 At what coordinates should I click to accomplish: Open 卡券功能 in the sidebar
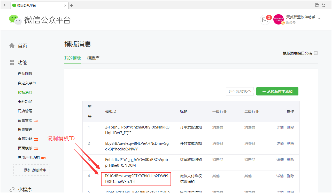[x=25, y=102]
